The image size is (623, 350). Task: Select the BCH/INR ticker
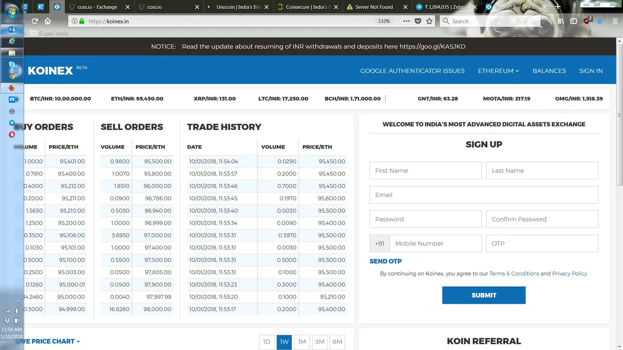(x=353, y=99)
